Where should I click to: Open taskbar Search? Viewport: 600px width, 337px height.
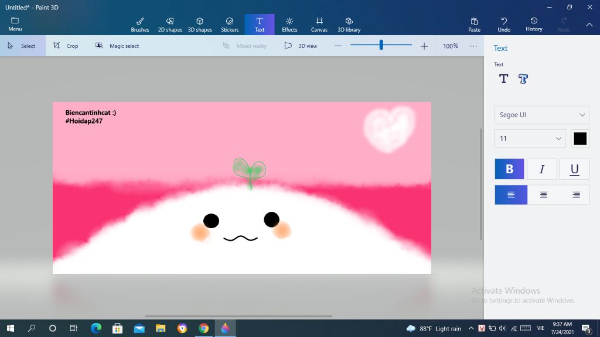(x=32, y=328)
